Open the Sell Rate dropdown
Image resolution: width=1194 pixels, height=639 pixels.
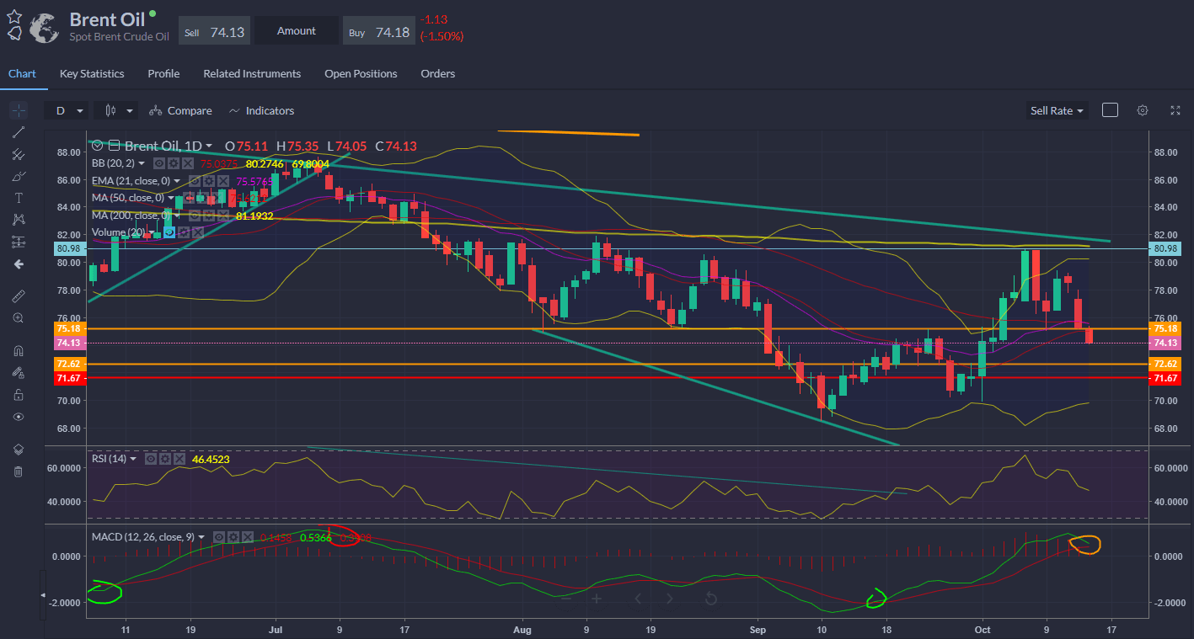tap(1057, 110)
